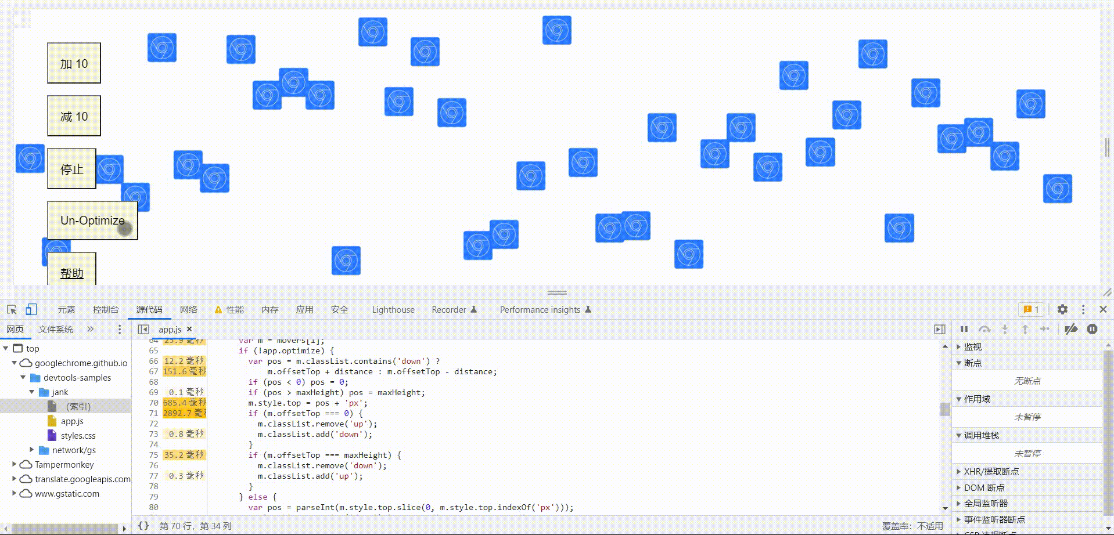Hide the debugger sidebar
This screenshot has height=535, width=1114.
coord(940,330)
